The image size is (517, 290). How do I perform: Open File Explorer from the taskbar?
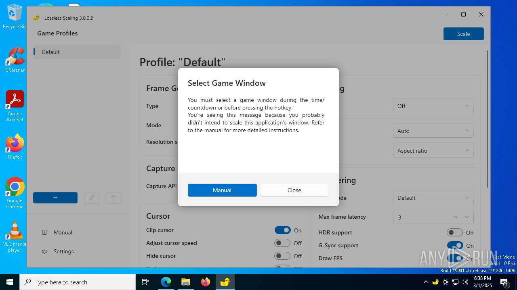pos(185,282)
